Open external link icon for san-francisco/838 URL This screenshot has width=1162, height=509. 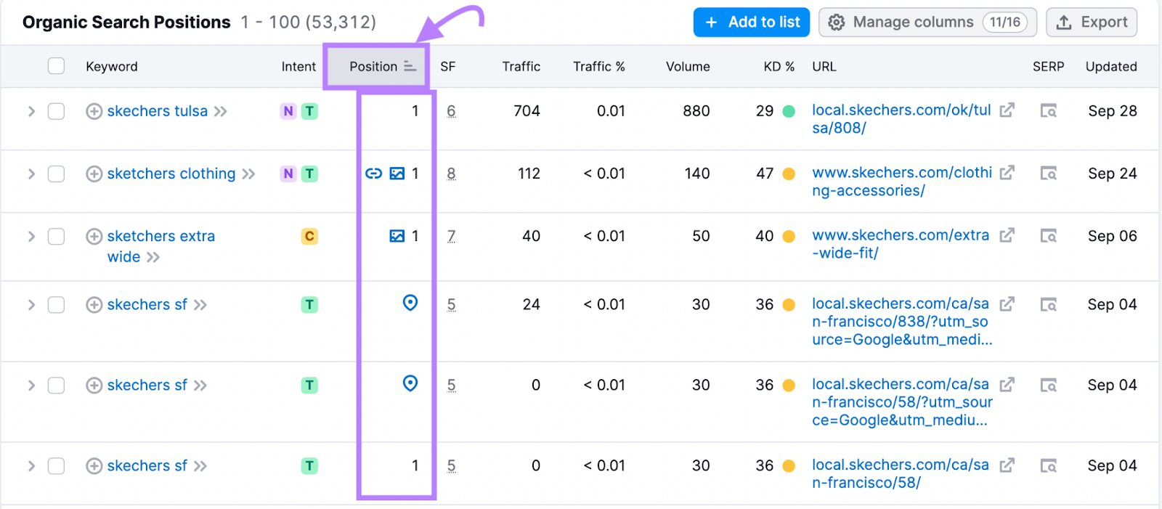click(1007, 304)
